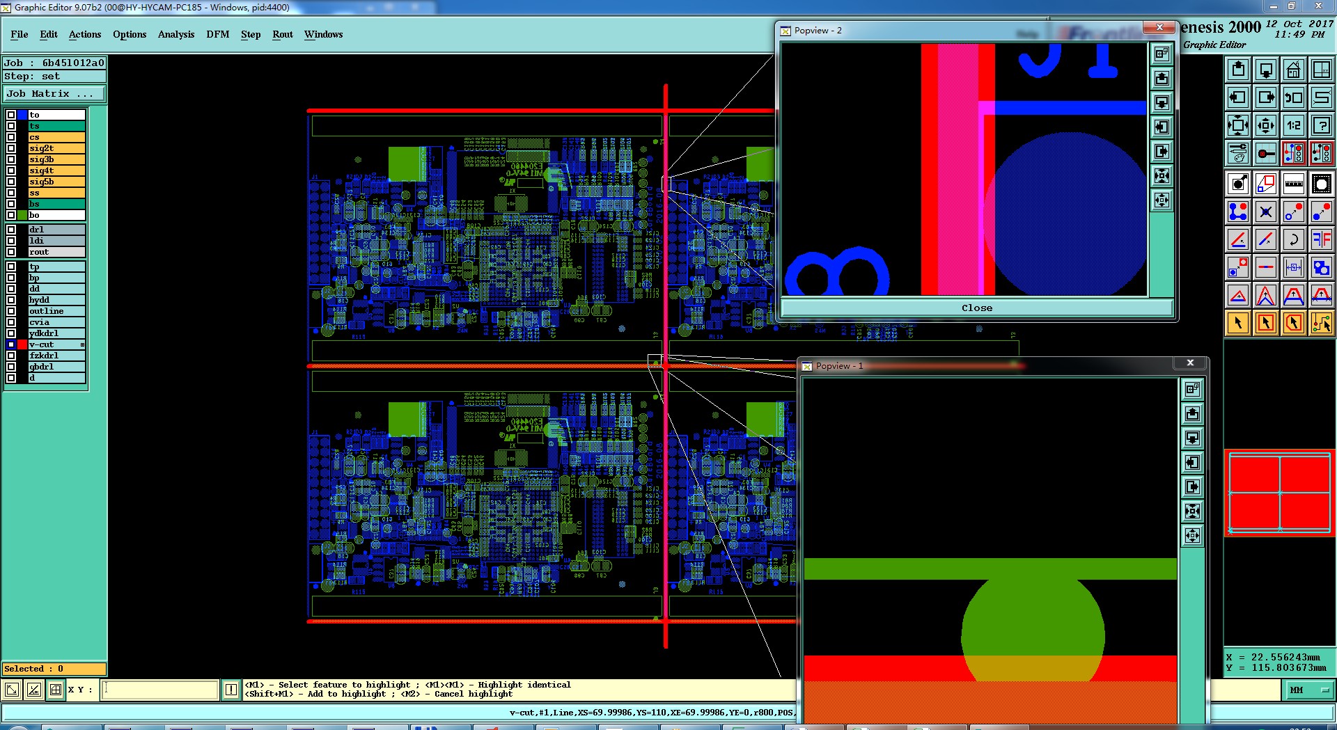Select the rectangle area selection tool
The image size is (1337, 730).
click(1266, 323)
